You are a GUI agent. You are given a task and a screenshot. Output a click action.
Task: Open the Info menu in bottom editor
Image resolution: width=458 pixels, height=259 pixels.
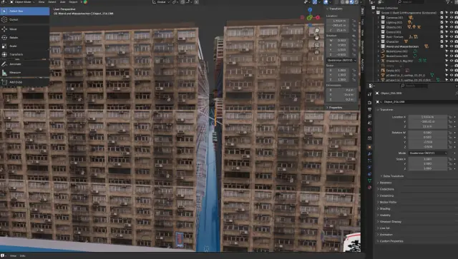(x=22, y=256)
